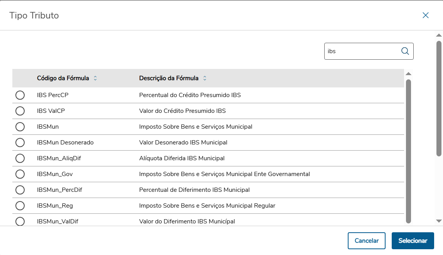This screenshot has width=443, height=255.
Task: Click outer scrollbar up arrow
Action: tap(439, 35)
